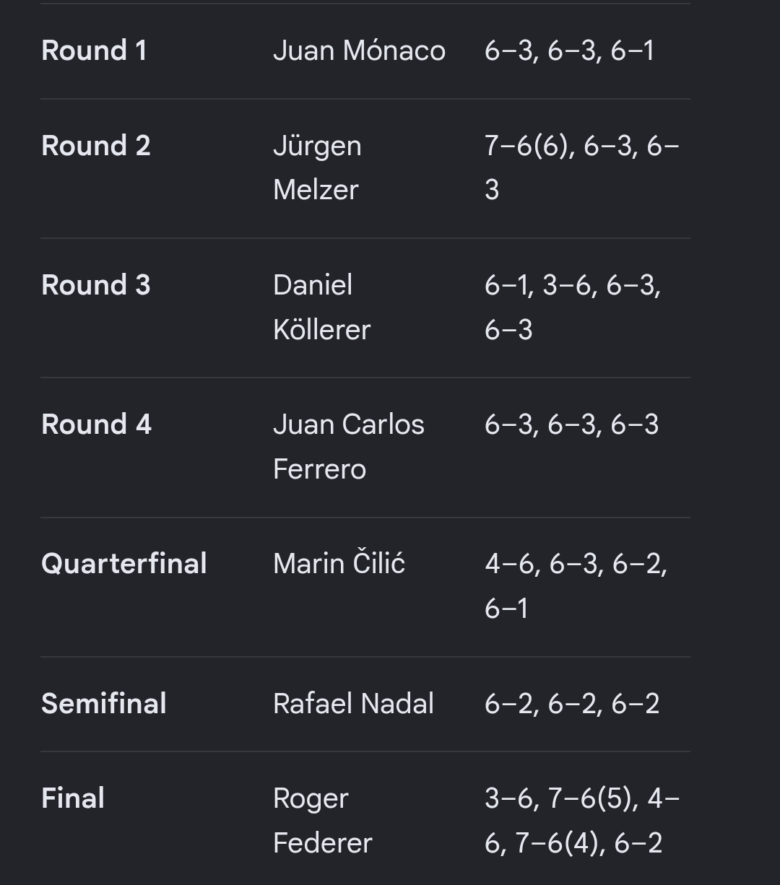Click the Final row label

click(x=73, y=798)
